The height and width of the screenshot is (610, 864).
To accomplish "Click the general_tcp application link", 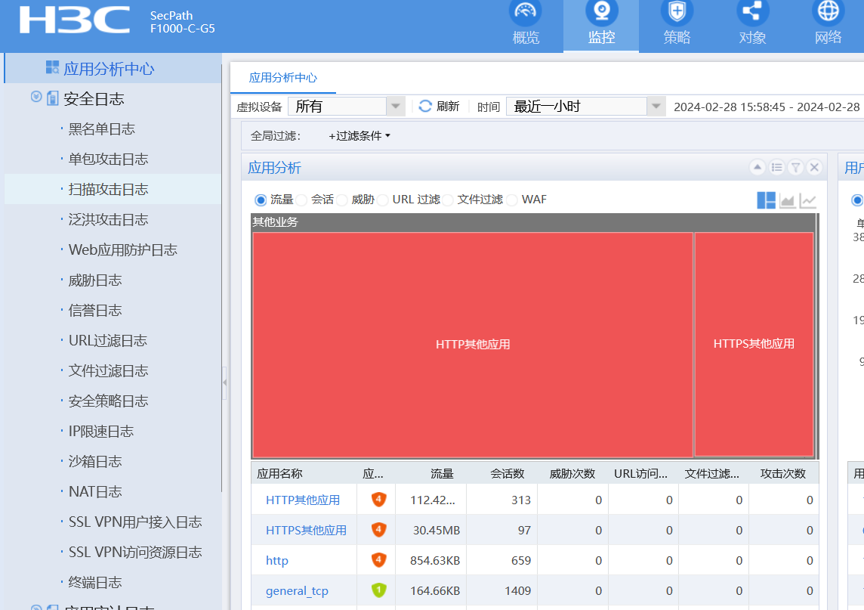I will click(x=297, y=591).
